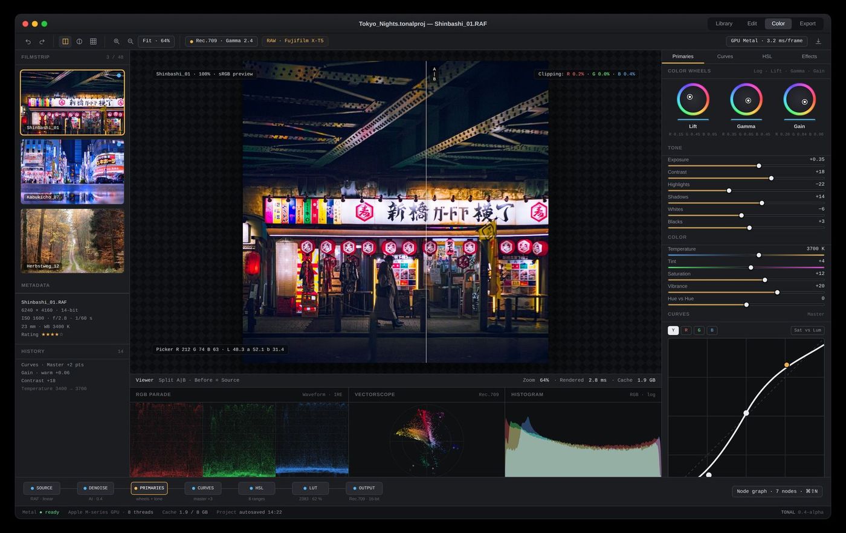This screenshot has height=533, width=846.
Task: Open the RAW · Fujifilm X-T5 profile selector
Action: [295, 41]
